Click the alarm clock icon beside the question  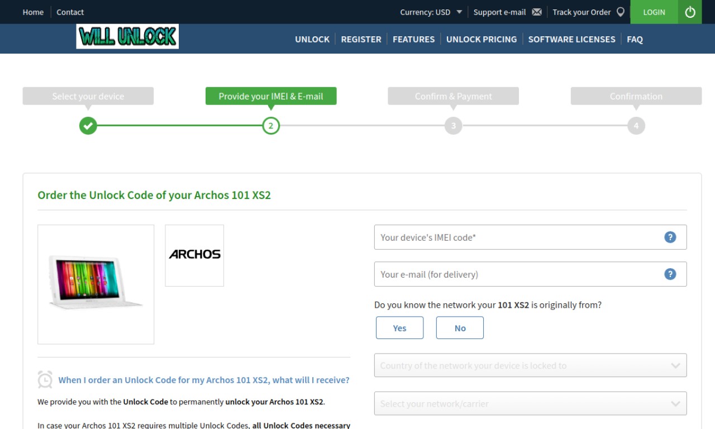[x=45, y=379]
